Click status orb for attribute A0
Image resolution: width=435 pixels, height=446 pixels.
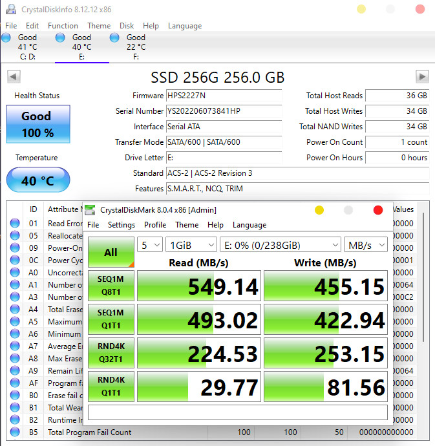click(x=15, y=272)
